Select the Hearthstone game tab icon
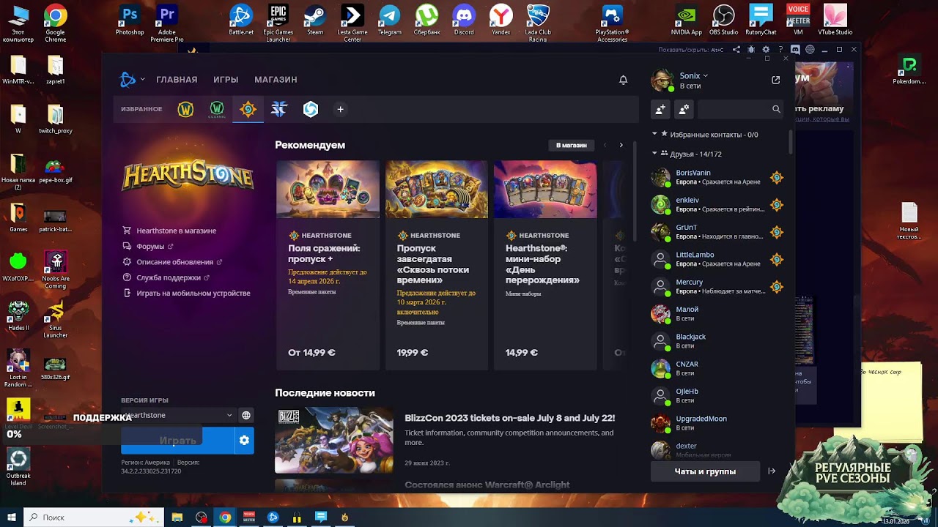Screen dimensions: 938x527 [x=248, y=109]
